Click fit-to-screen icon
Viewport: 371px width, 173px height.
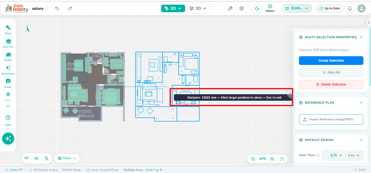282,159
